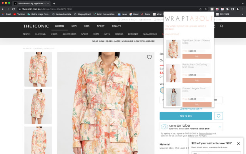Add Pasduchas Oh Darling Shirt Dress
The height and width of the screenshot is (154, 246).
(197, 80)
